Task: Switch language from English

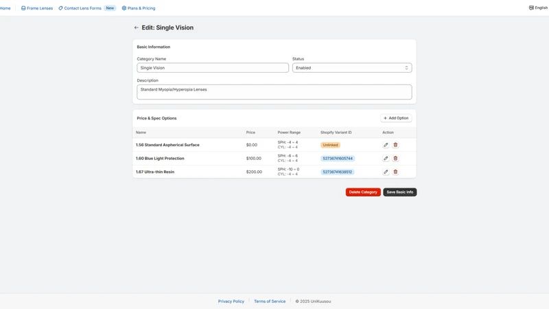Action: 539,8
